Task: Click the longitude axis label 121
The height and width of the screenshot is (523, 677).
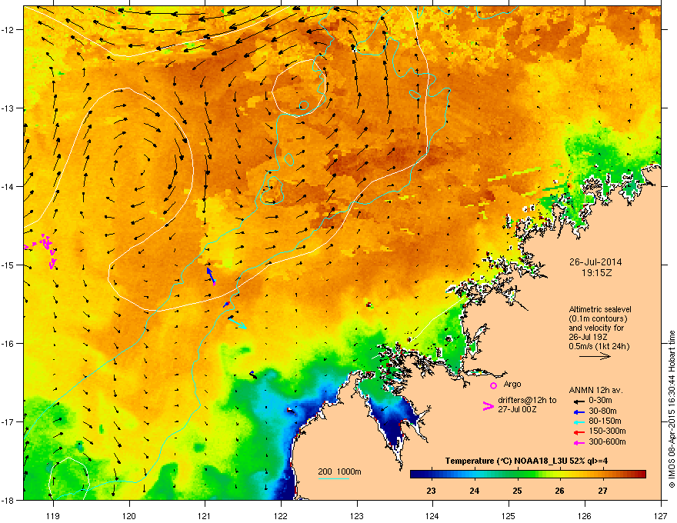Action: coord(205,515)
